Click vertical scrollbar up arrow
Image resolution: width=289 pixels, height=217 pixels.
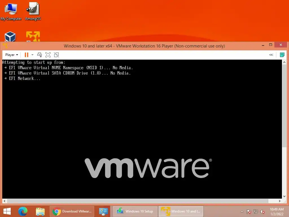[x=284, y=62]
